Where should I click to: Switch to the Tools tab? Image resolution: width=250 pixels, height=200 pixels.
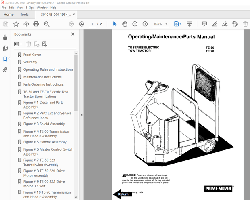pyautogui.click(x=24, y=15)
